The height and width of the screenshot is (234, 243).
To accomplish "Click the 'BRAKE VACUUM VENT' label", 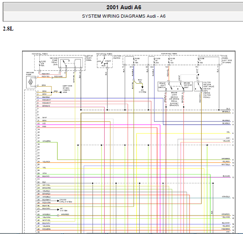I will coord(187,85).
